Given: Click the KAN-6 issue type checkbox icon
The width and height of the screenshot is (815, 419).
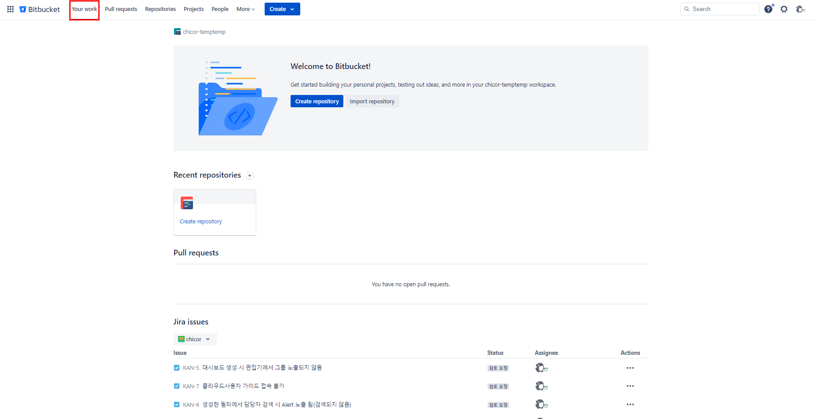Looking at the screenshot, I should click(x=177, y=404).
